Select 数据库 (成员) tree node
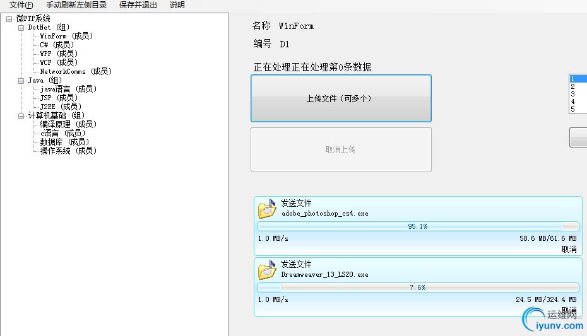The width and height of the screenshot is (587, 336). [x=64, y=142]
